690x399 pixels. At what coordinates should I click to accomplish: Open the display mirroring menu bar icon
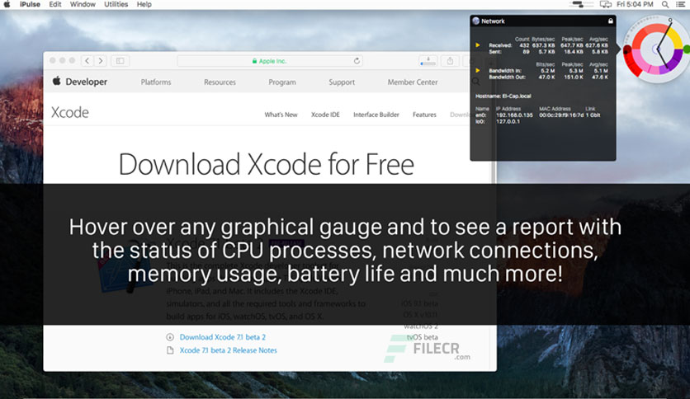(606, 4)
